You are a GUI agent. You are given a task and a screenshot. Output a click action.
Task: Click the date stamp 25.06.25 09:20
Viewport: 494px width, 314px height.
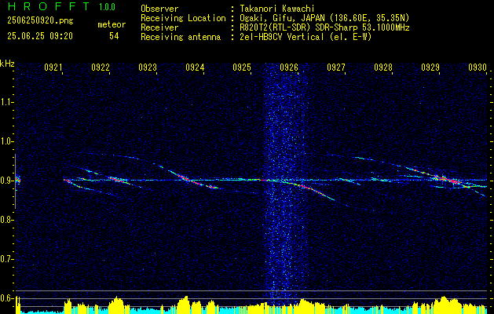click(x=40, y=36)
